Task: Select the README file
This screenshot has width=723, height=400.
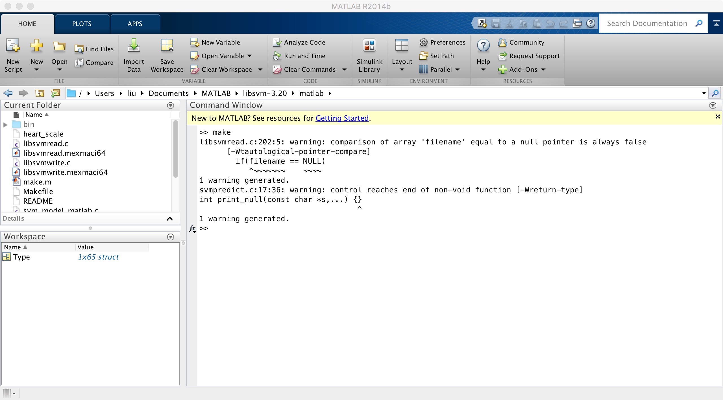Action: pyautogui.click(x=38, y=201)
